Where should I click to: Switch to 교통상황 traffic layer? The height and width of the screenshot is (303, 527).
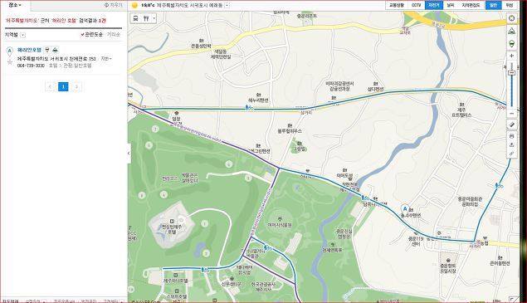[x=397, y=5]
